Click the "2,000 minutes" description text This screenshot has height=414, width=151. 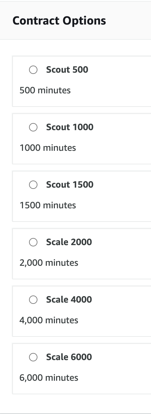(49, 263)
